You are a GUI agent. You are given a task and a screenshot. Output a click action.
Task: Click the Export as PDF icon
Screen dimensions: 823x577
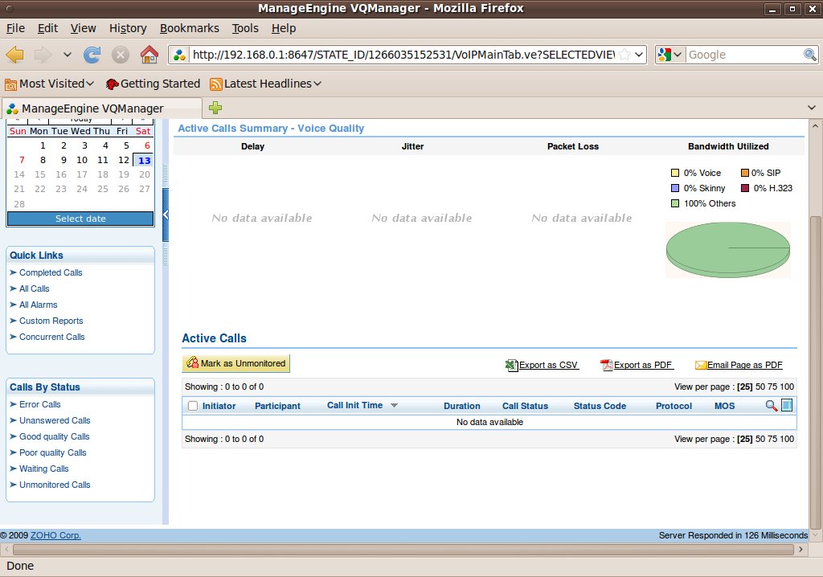click(x=607, y=365)
